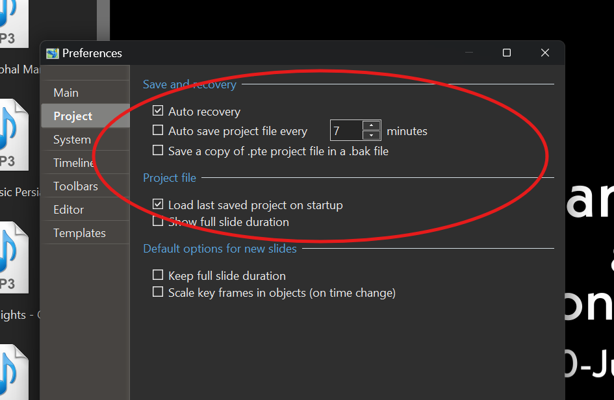This screenshot has width=614, height=400.
Task: Decrease auto save minutes with down arrow
Action: [371, 135]
